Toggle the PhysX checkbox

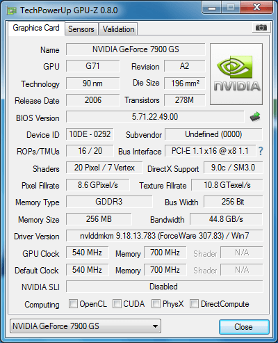click(156, 303)
